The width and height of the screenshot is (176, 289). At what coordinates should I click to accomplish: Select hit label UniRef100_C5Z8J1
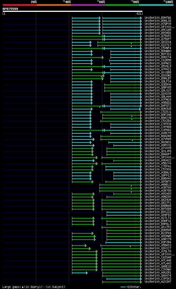pyautogui.click(x=158, y=112)
